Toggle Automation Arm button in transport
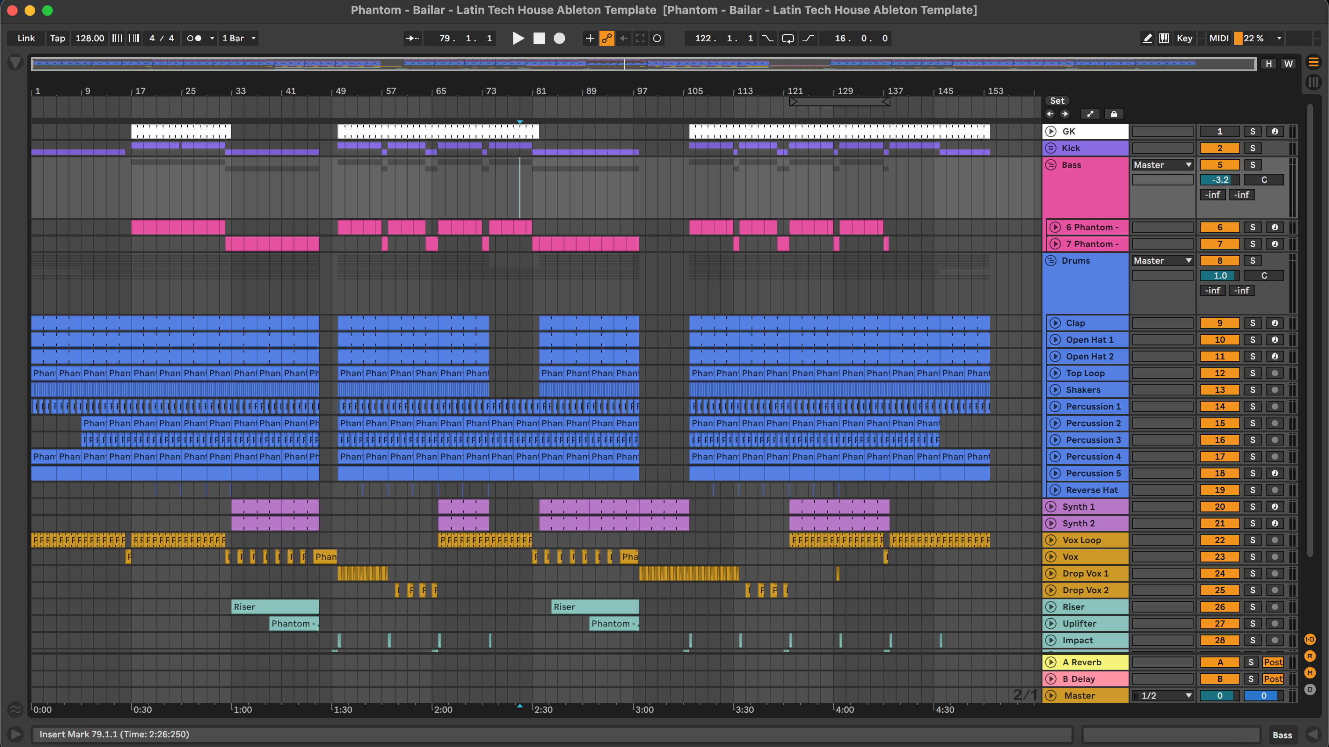The height and width of the screenshot is (747, 1329). coord(607,38)
